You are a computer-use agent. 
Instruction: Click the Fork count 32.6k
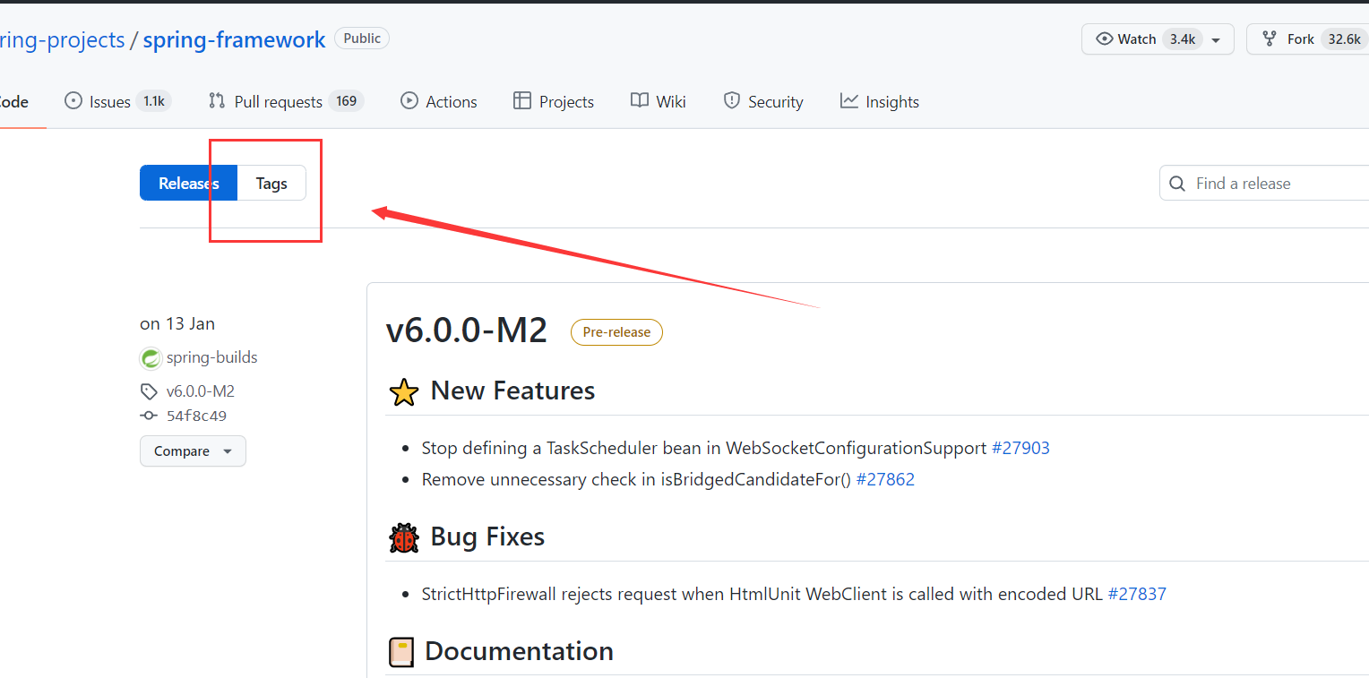1344,39
